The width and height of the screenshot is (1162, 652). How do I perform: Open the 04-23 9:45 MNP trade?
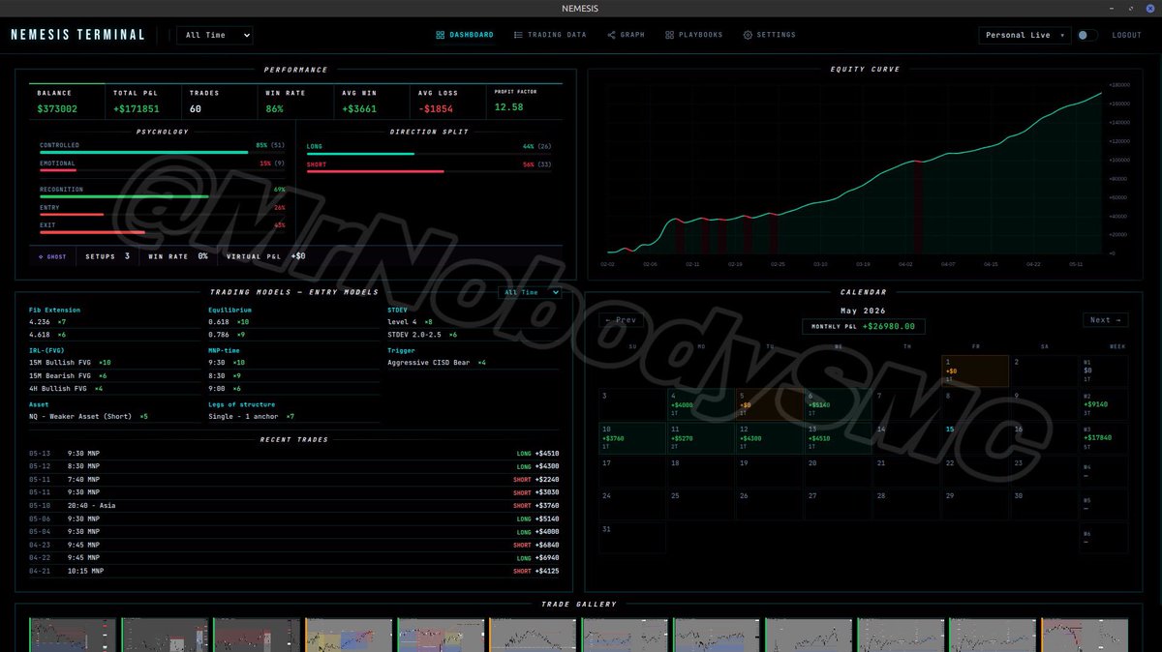[x=294, y=545]
